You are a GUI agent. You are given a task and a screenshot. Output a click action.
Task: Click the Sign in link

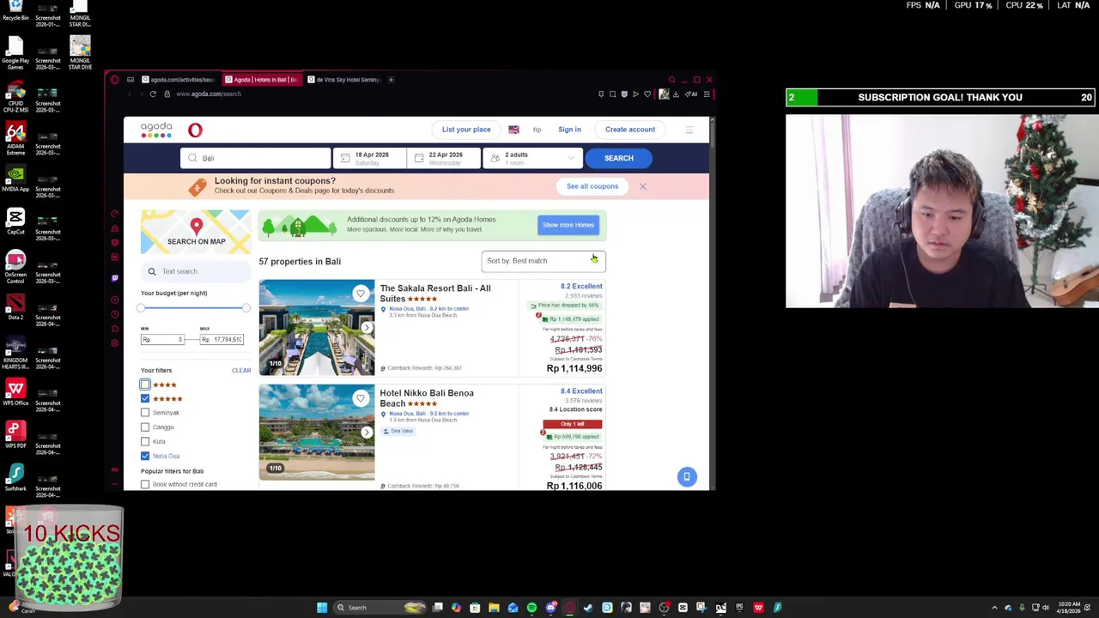coord(569,130)
